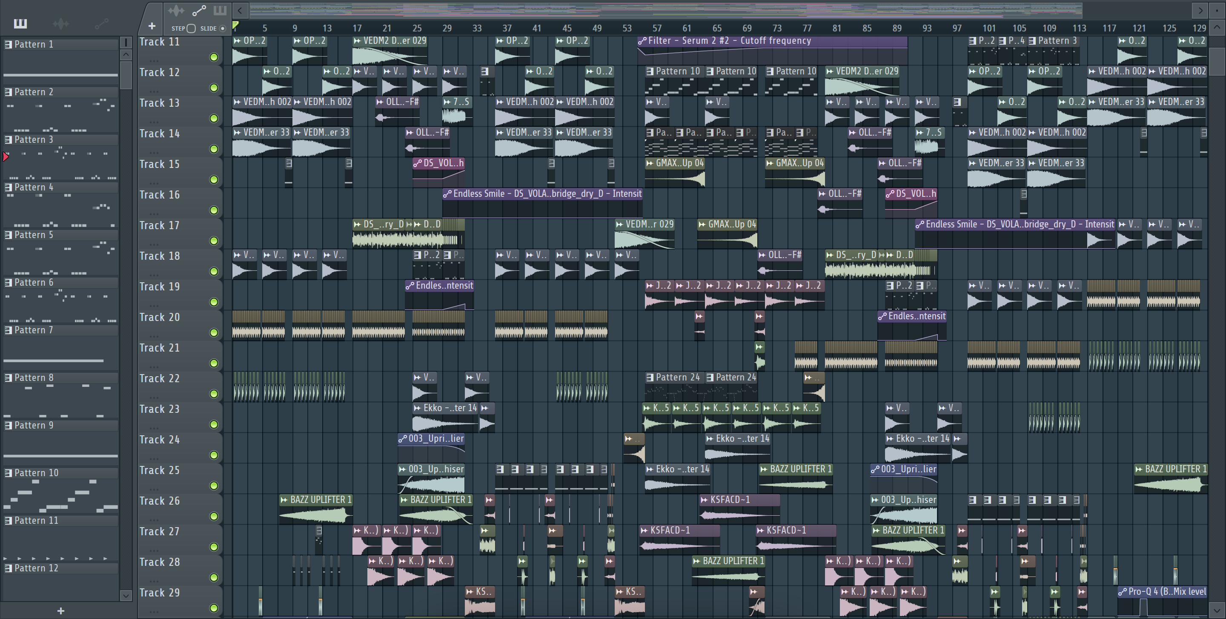The width and height of the screenshot is (1226, 619).
Task: Mute Track 17 using its green LED
Action: (214, 241)
